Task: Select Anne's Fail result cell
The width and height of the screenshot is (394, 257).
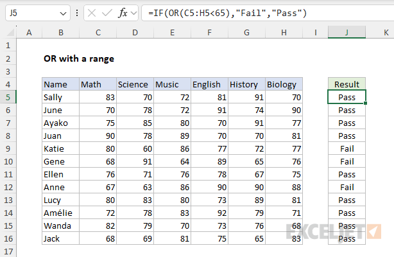Action: [x=347, y=187]
